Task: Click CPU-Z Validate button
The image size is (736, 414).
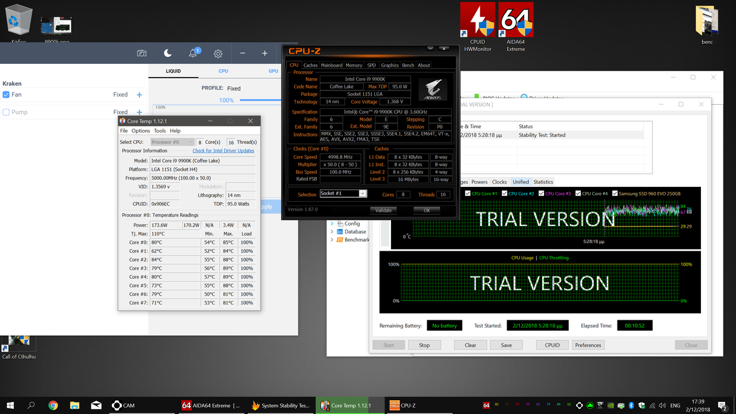Action: 384,210
